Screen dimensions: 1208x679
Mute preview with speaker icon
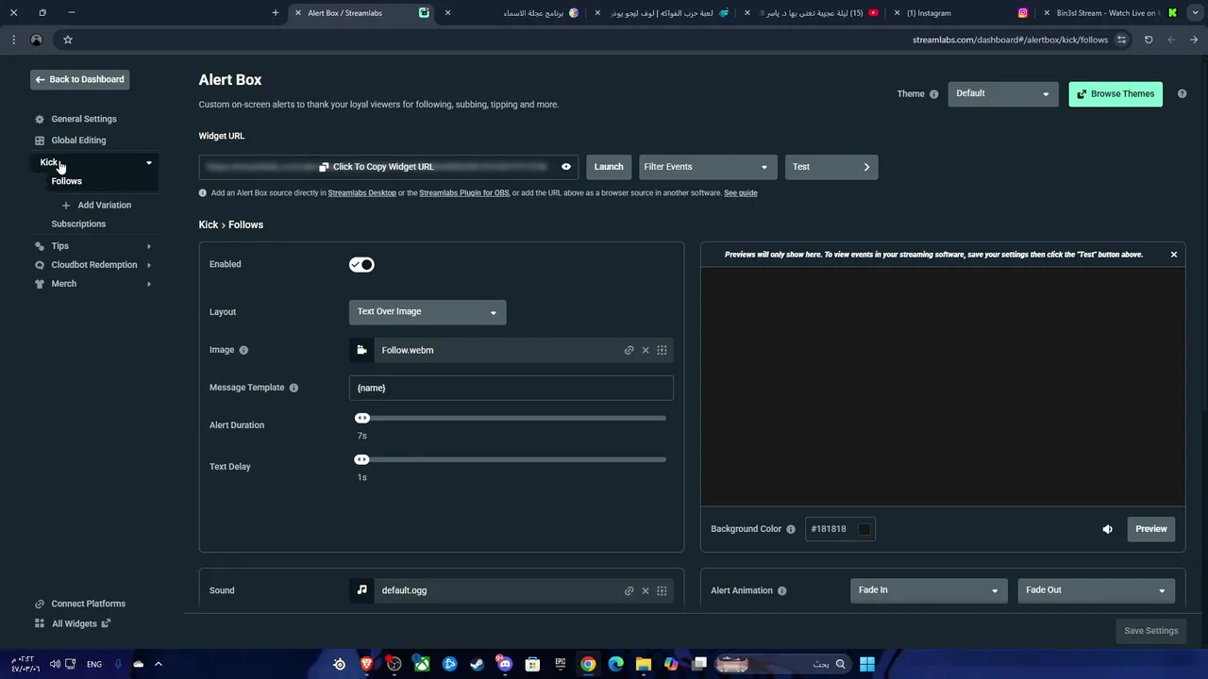point(1108,529)
